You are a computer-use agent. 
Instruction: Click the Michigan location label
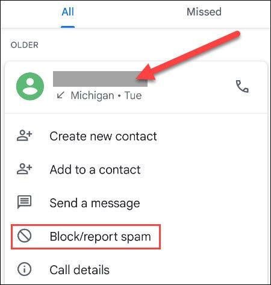pos(92,95)
